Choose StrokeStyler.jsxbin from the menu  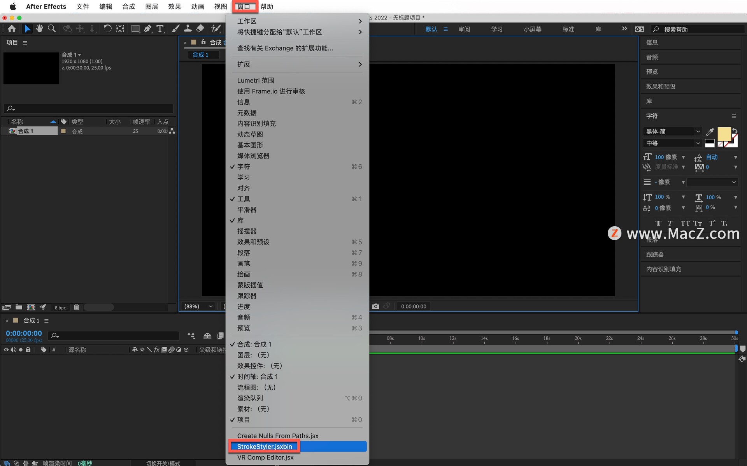(298, 447)
